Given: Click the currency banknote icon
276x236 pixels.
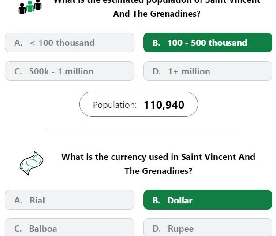Looking at the screenshot, I should pyautogui.click(x=31, y=163).
